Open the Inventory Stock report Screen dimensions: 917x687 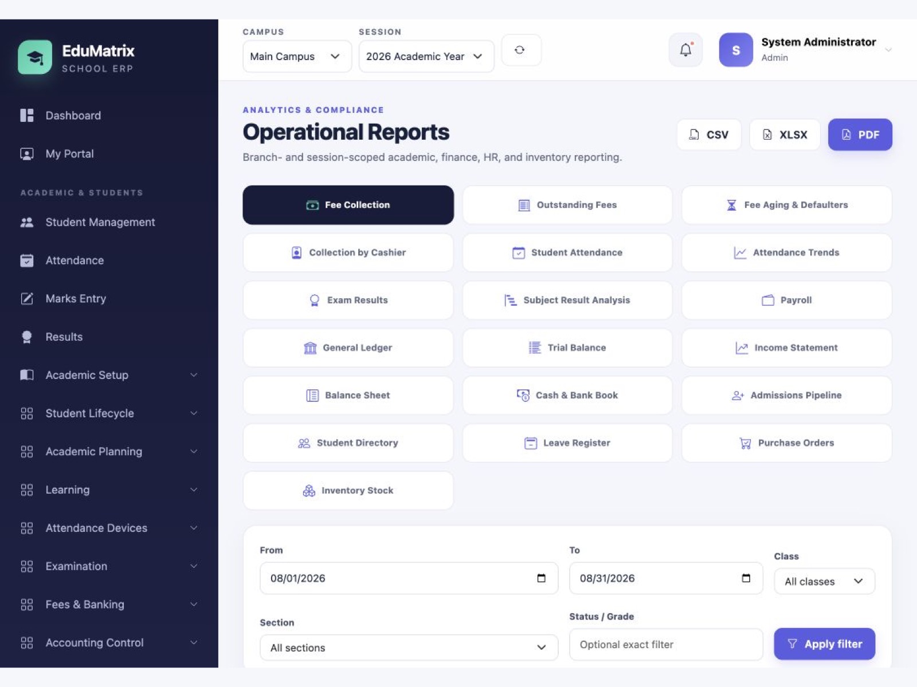[x=348, y=491]
